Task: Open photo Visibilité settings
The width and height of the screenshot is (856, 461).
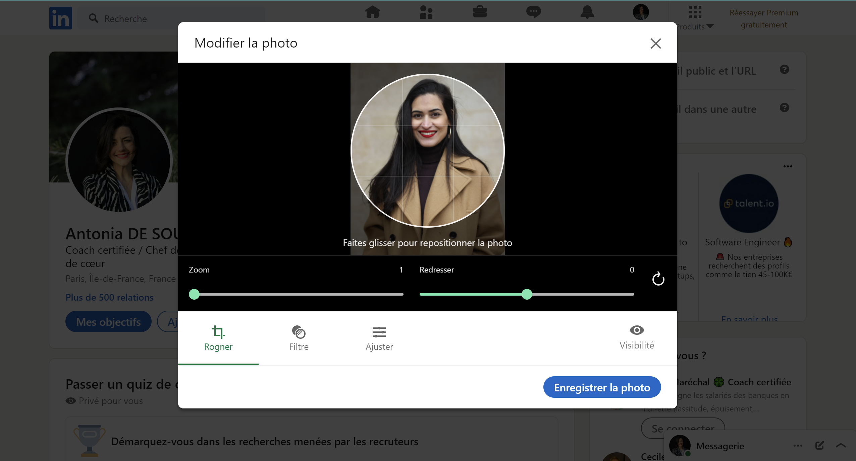Action: tap(637, 337)
